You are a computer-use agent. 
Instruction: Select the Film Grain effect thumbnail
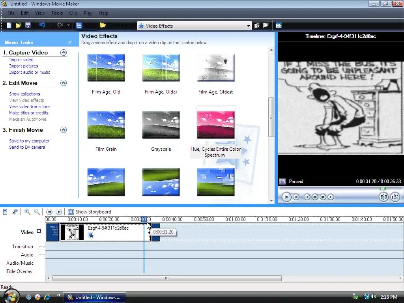point(106,125)
